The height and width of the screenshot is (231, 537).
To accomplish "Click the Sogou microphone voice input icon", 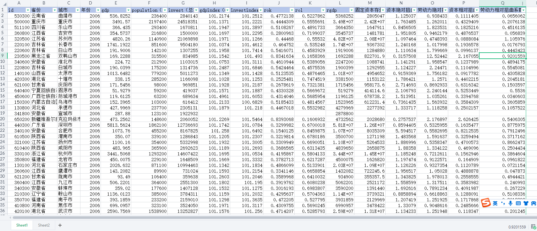I will [511, 203].
